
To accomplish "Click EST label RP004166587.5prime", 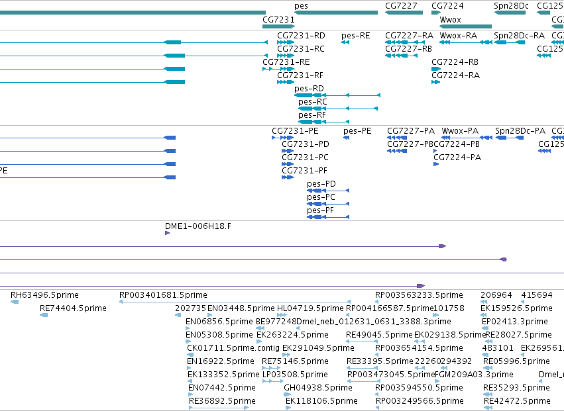I will coord(390,308).
